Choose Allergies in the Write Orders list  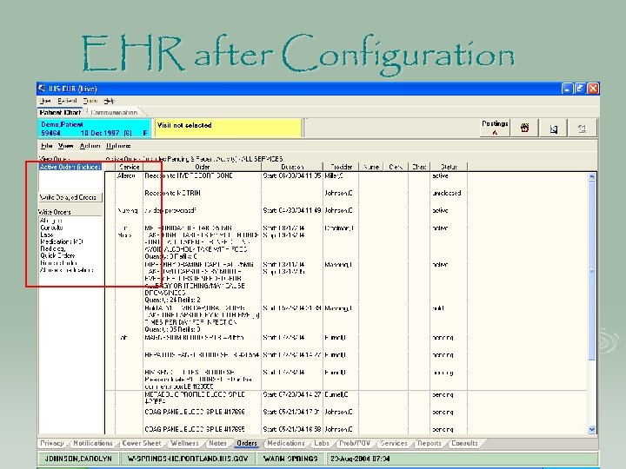51,221
